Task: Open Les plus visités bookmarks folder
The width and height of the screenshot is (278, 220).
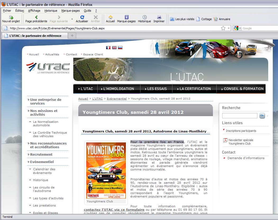Action: point(182,19)
